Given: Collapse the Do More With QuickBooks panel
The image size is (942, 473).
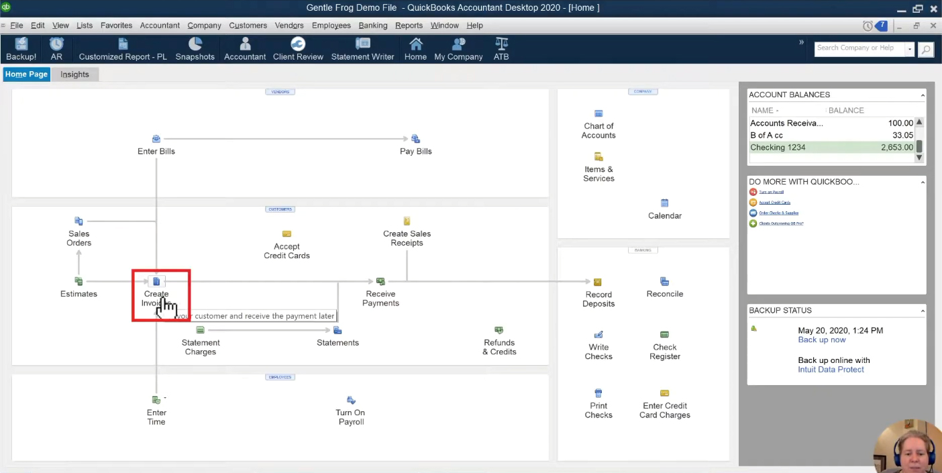Looking at the screenshot, I should tap(923, 182).
